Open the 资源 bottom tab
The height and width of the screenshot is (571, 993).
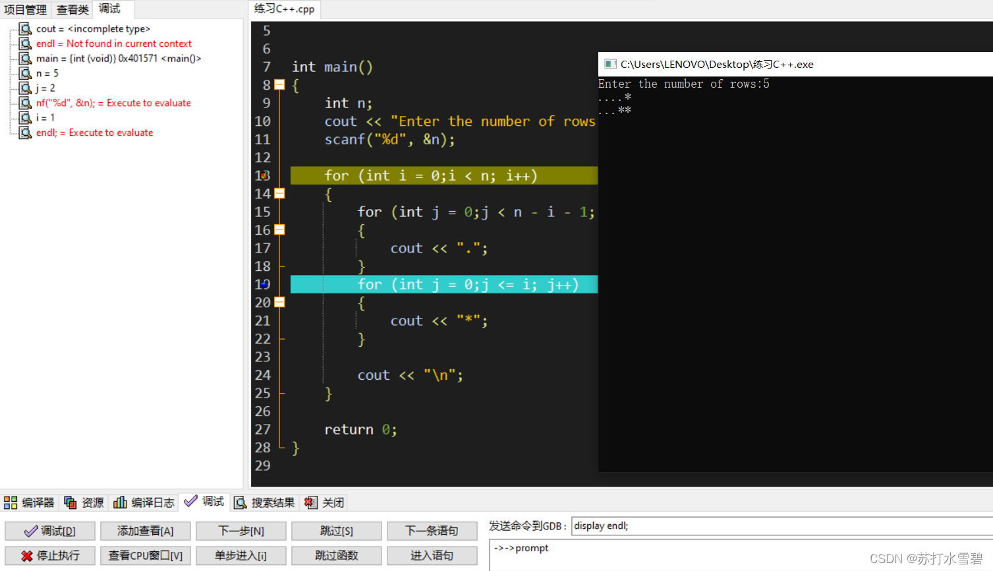(x=84, y=502)
